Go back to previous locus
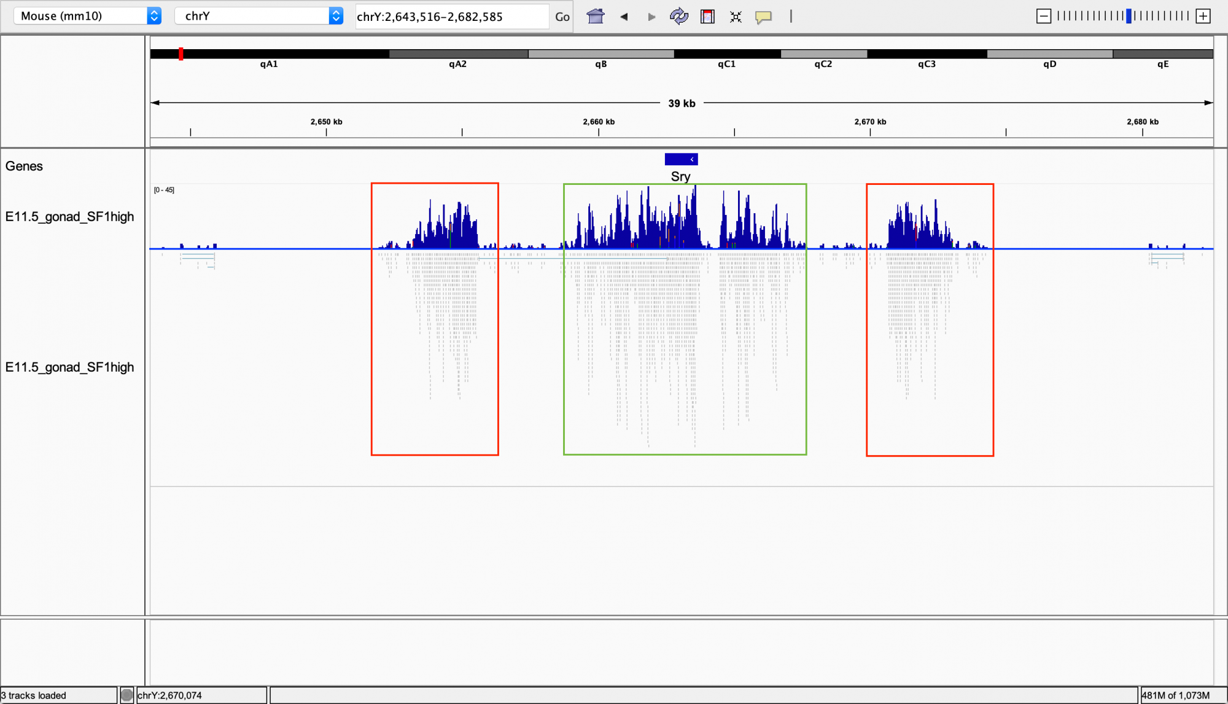 pos(624,17)
